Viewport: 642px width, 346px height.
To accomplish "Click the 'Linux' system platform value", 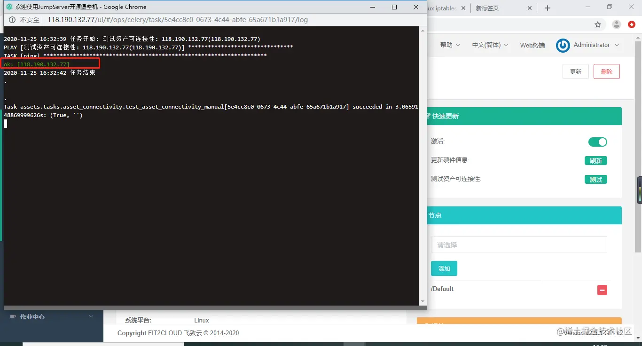I will 202,321.
